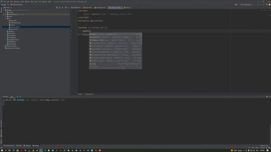Open the Navigate menu
Screen dimensions: 271x152
(17, 2)
